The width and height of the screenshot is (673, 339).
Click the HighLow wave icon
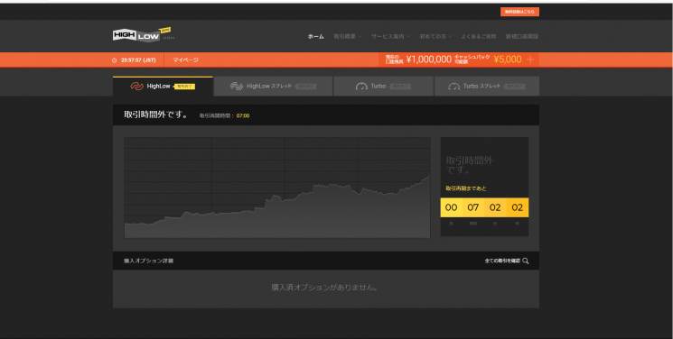136,87
